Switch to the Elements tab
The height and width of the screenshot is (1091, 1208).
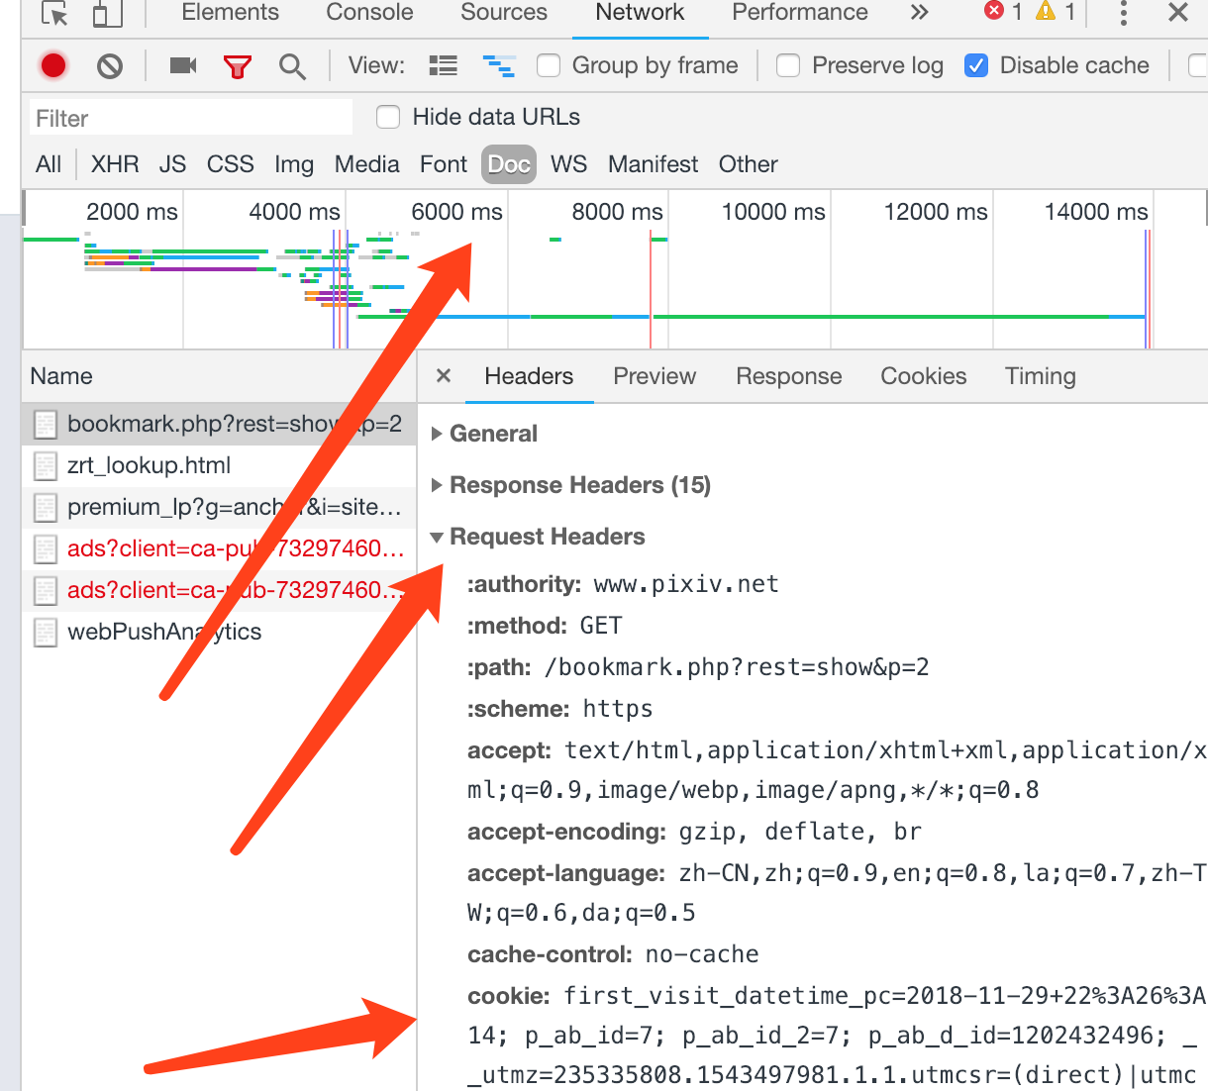pyautogui.click(x=231, y=13)
